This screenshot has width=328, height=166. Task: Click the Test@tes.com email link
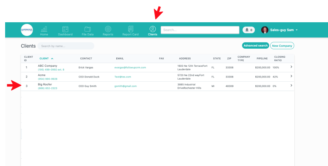[x=123, y=77]
